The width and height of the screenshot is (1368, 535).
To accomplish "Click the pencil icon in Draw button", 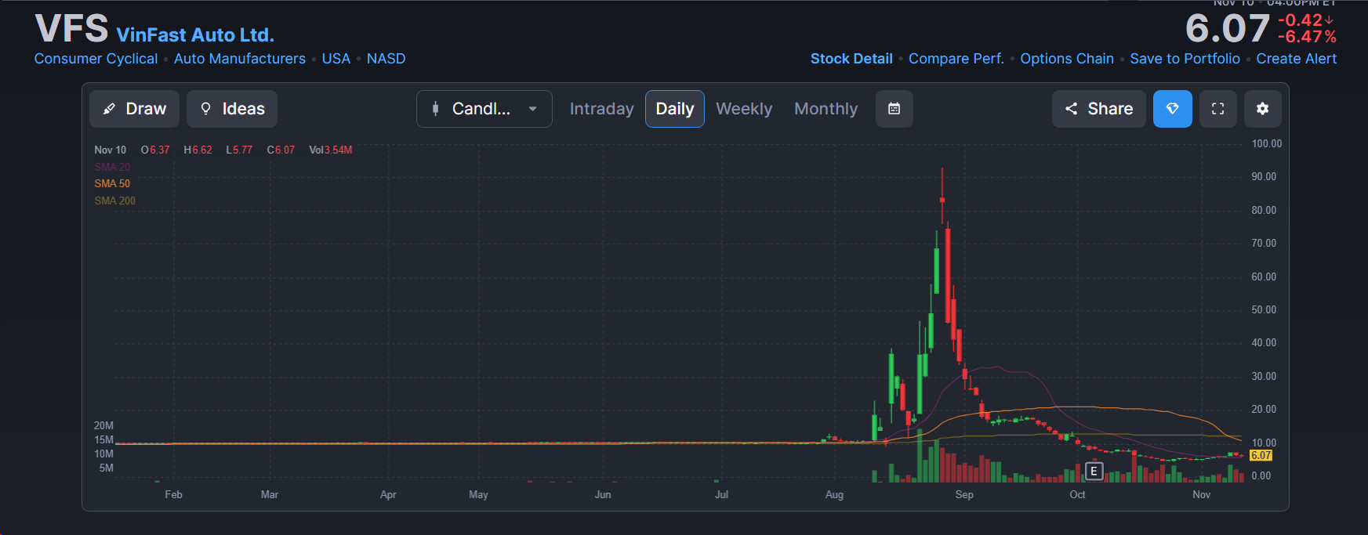I will (109, 109).
